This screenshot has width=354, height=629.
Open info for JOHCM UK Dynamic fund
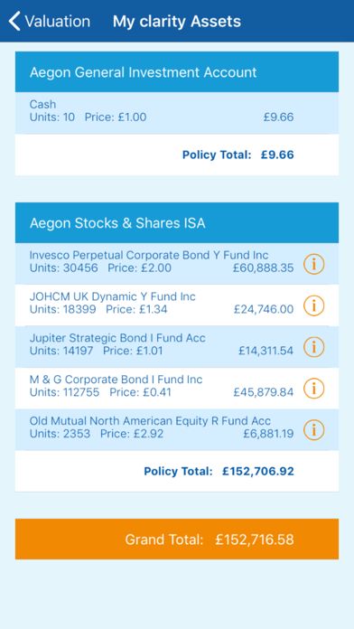(313, 305)
